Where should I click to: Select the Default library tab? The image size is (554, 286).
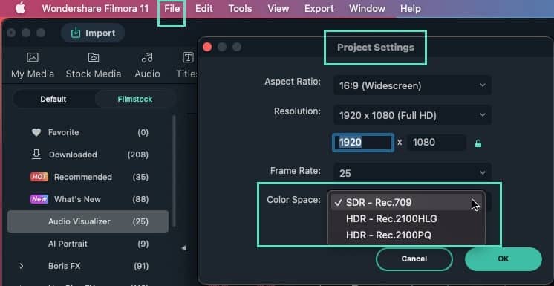click(x=53, y=99)
